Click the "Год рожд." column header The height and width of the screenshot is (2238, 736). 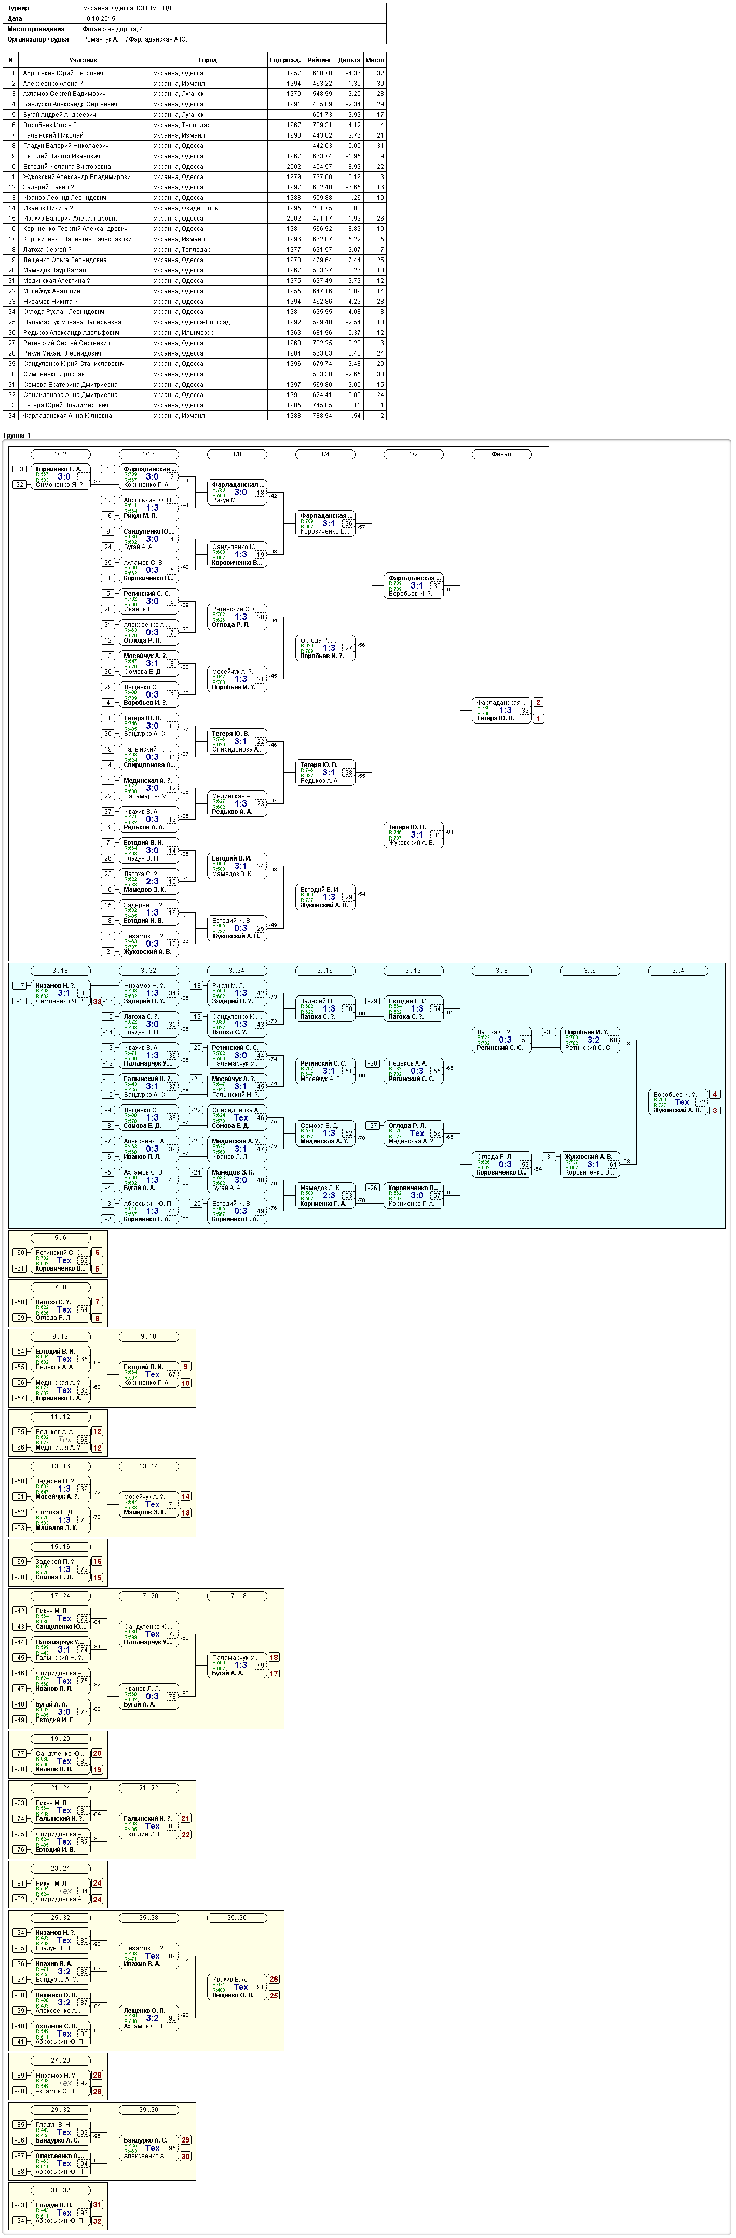click(x=285, y=60)
